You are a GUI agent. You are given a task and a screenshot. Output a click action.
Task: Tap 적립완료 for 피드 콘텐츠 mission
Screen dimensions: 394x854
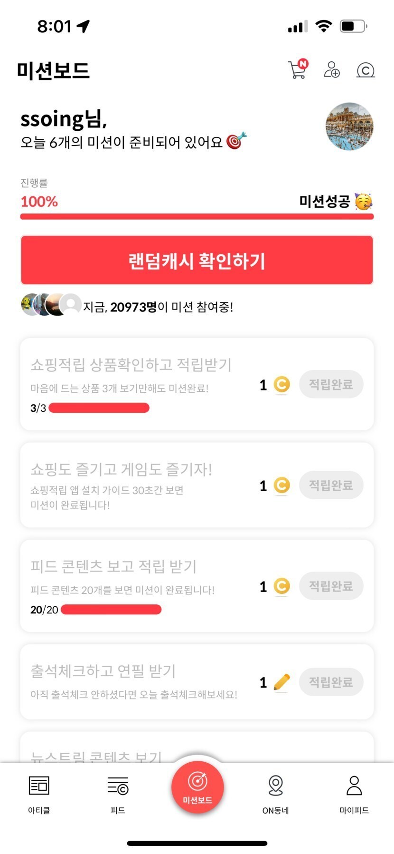[x=331, y=586]
